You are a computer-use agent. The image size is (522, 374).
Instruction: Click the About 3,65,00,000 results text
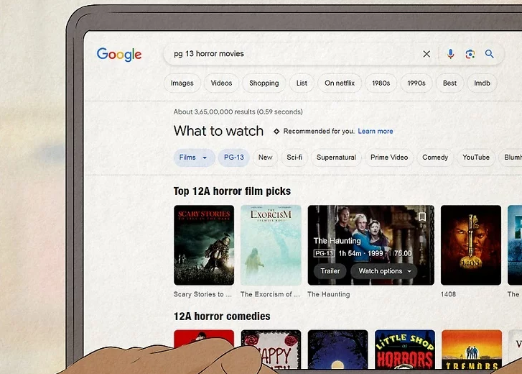238,111
